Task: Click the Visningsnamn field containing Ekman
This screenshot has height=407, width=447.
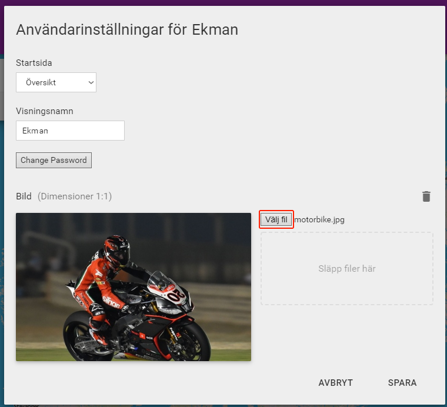Action: [70, 131]
